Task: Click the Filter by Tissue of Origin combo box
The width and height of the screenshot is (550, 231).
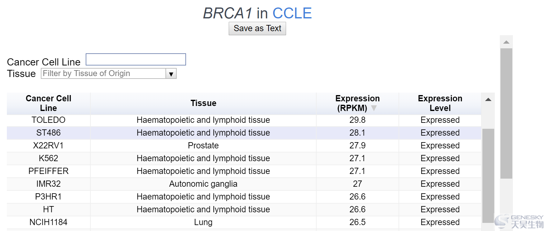Action: click(109, 74)
